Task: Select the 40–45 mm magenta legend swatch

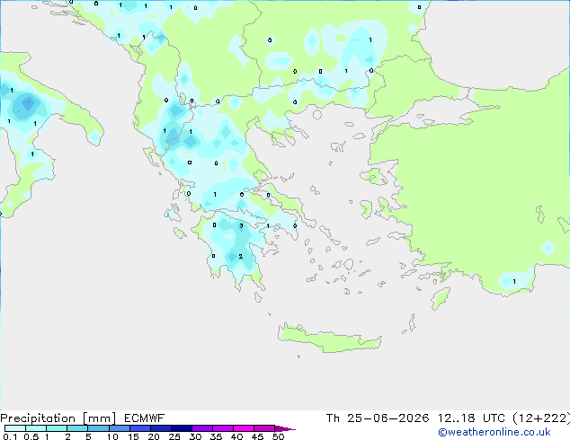Action: click(x=244, y=428)
